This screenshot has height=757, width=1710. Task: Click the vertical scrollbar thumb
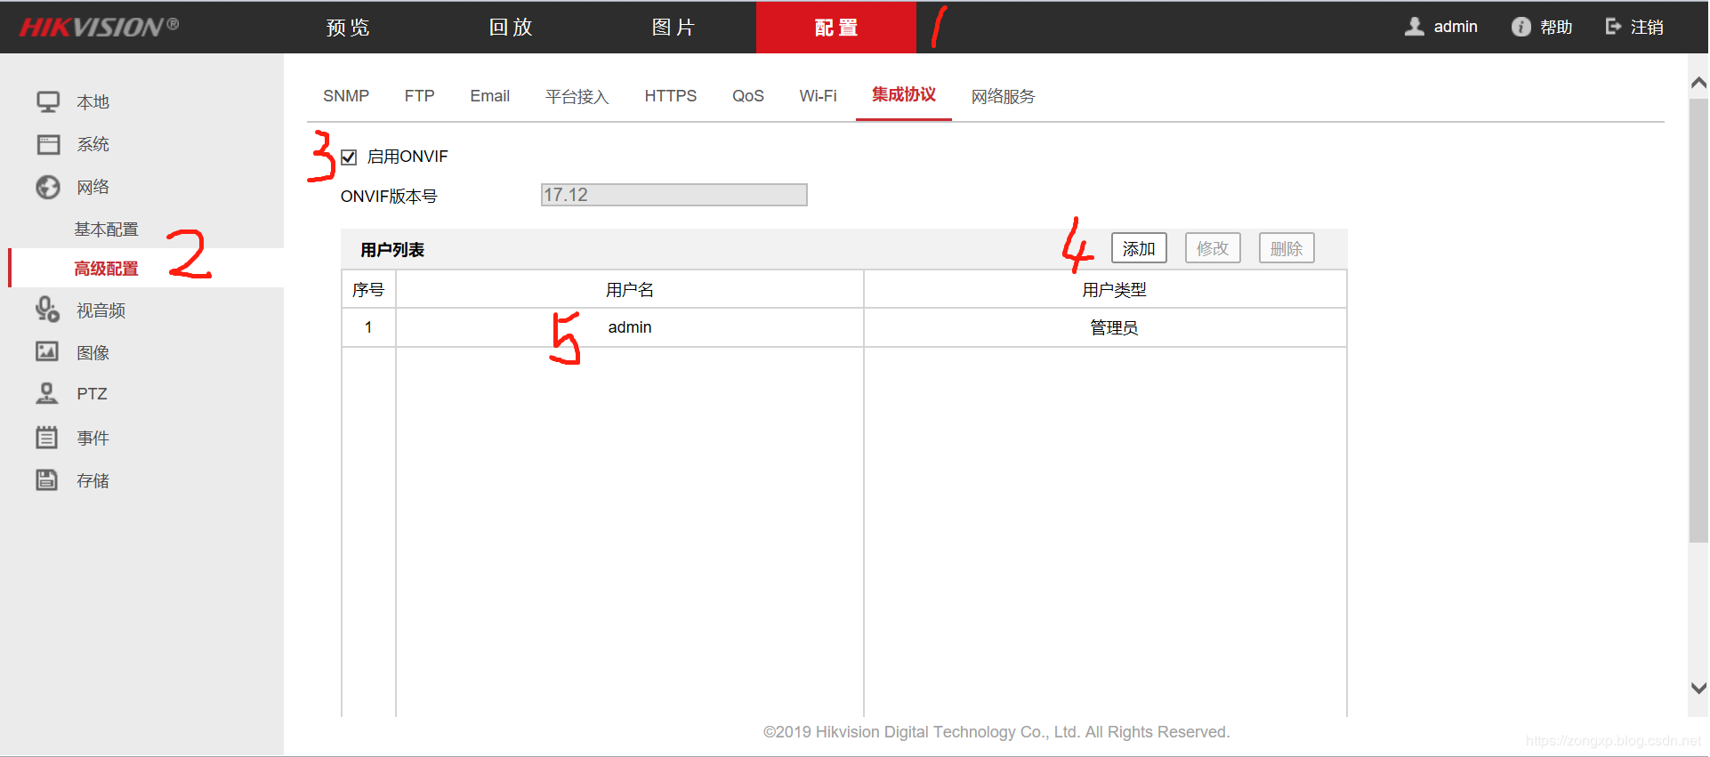click(1698, 320)
